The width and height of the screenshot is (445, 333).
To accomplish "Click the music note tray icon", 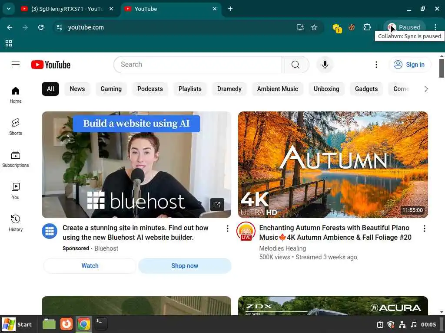I will pos(414,324).
